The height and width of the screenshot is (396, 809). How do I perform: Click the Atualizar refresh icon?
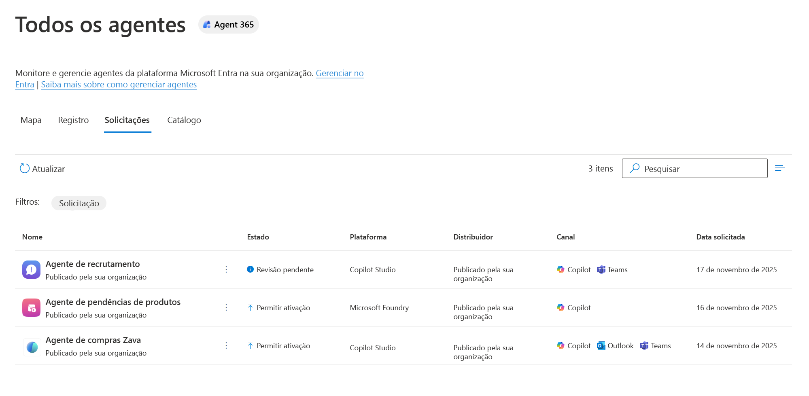tap(25, 168)
